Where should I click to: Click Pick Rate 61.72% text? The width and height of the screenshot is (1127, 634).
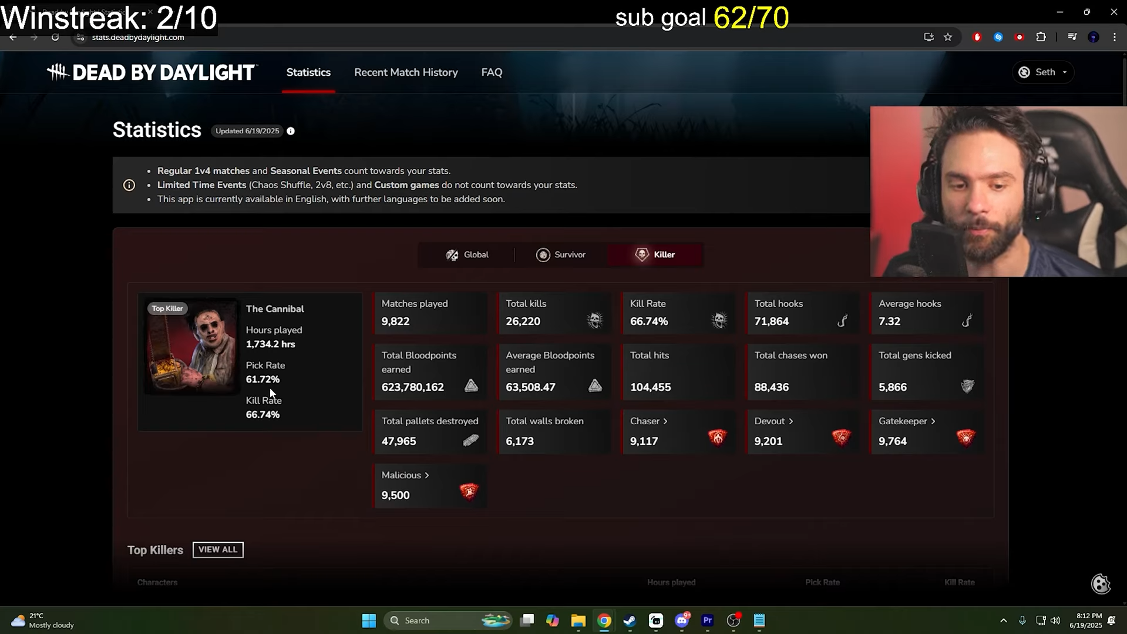(263, 380)
